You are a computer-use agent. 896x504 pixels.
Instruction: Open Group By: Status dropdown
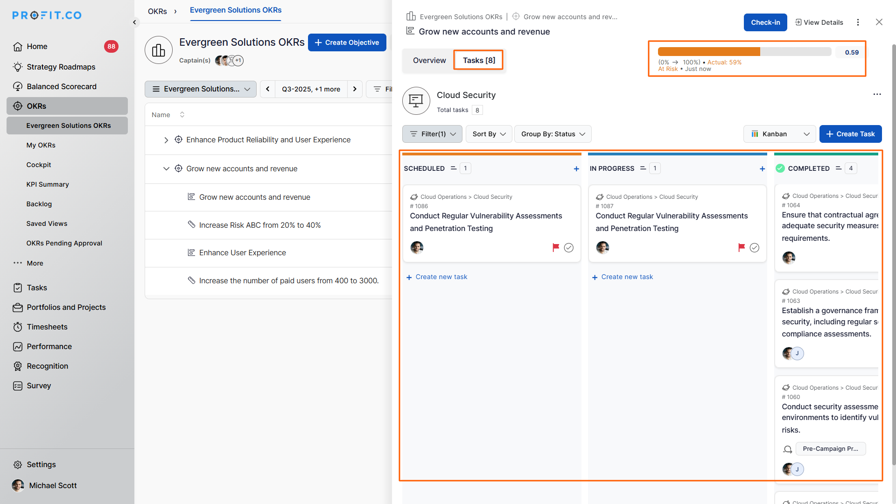553,134
